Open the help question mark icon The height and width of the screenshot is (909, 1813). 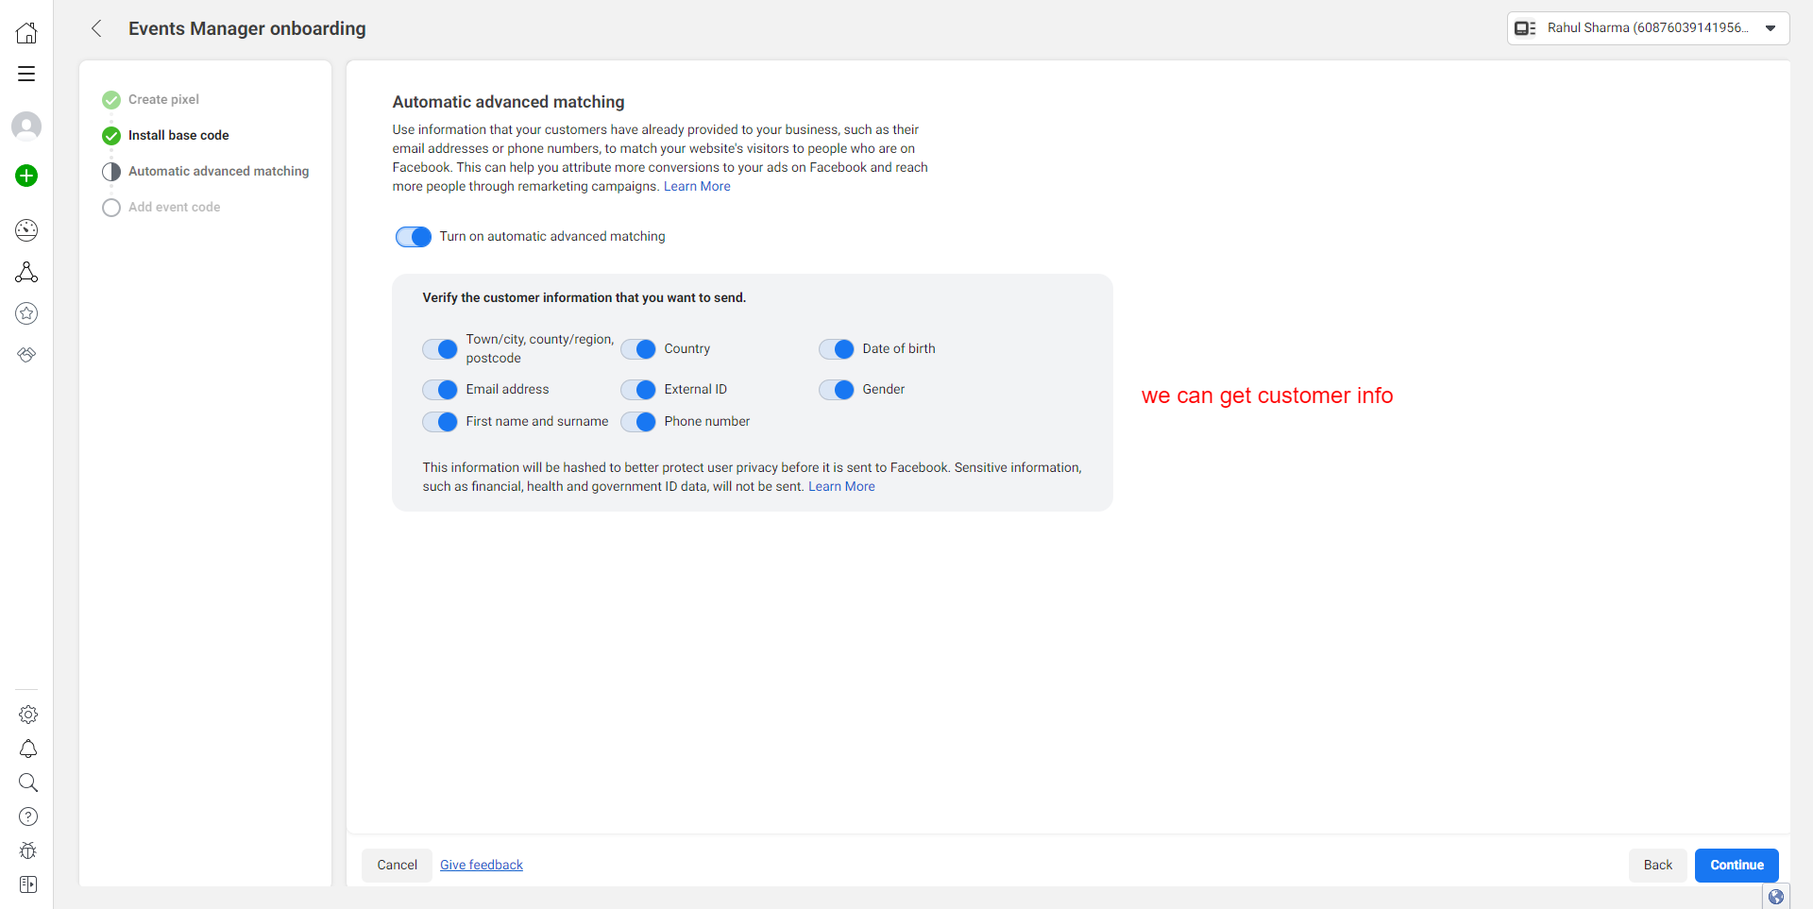[28, 816]
